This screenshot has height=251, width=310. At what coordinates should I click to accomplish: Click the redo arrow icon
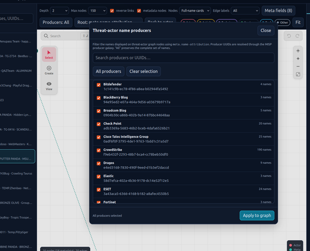297,36
